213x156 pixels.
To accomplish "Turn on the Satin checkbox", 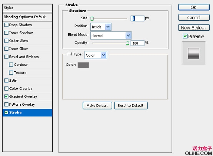I will pos(6,81).
